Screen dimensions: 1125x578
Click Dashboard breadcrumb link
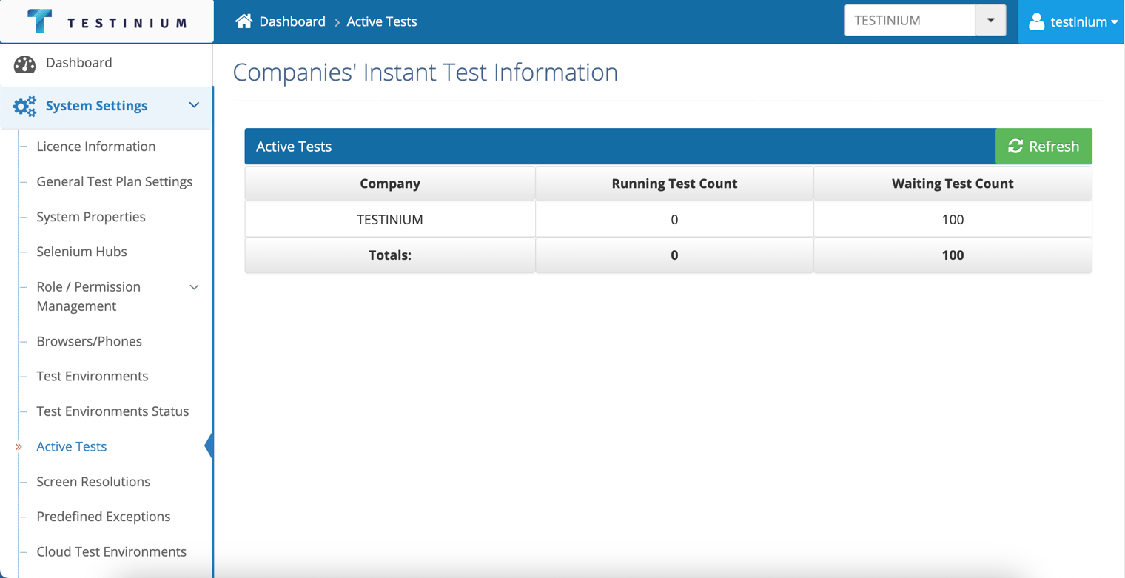click(292, 21)
